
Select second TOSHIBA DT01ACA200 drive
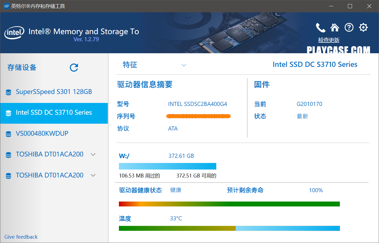54,175
